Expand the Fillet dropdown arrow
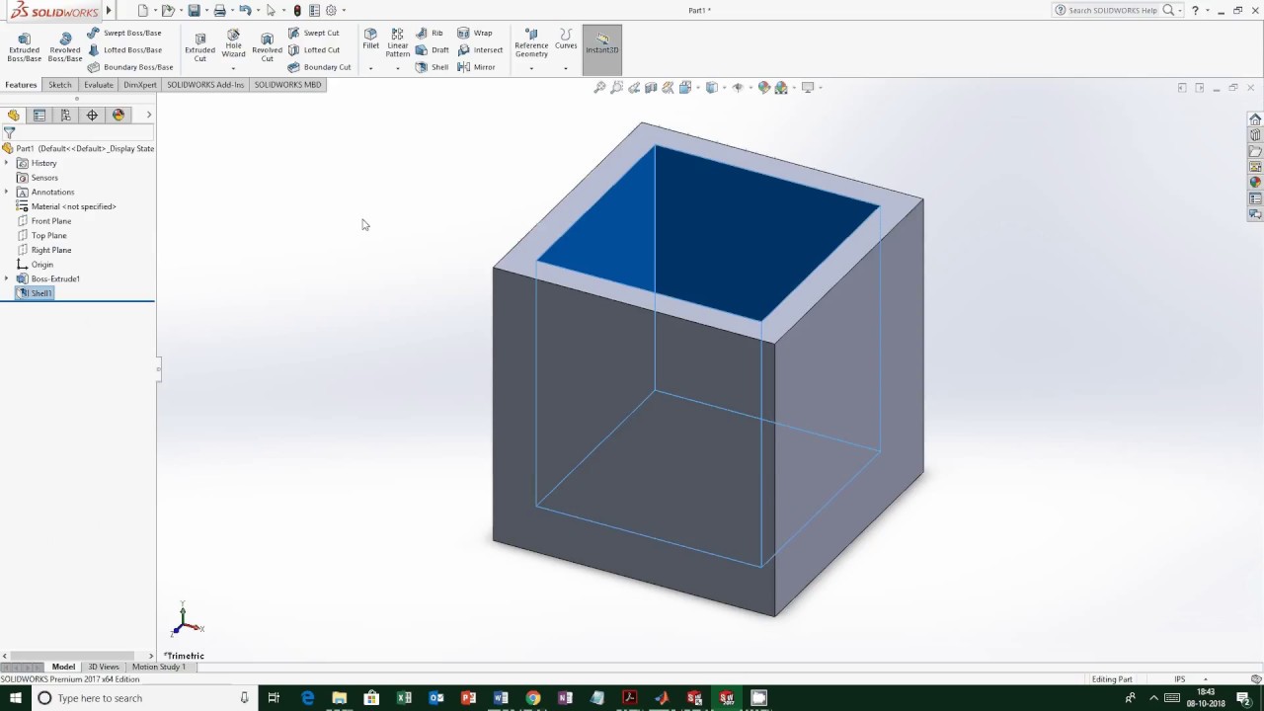Viewport: 1264px width, 711px height. [370, 68]
